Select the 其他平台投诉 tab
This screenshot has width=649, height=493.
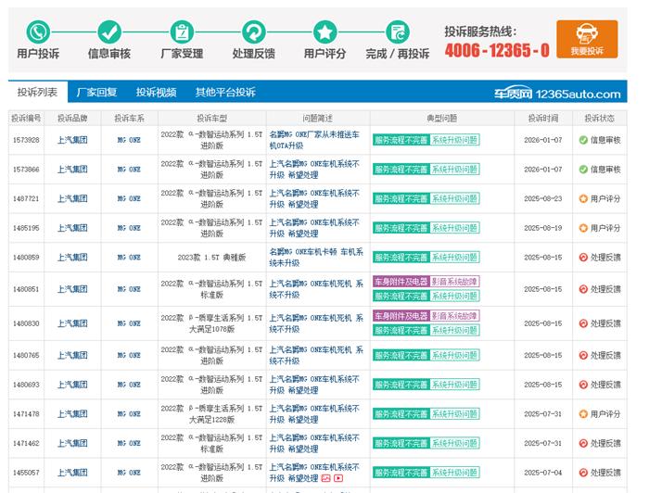point(224,93)
